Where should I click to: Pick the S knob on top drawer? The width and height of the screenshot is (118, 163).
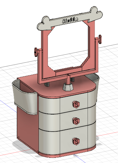tap(76, 104)
